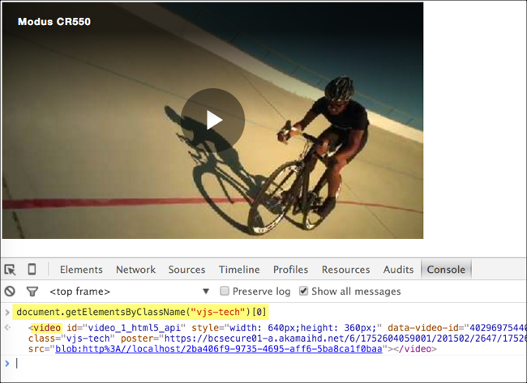This screenshot has width=527, height=383.
Task: Click the console filter funnel icon
Action: pos(32,292)
